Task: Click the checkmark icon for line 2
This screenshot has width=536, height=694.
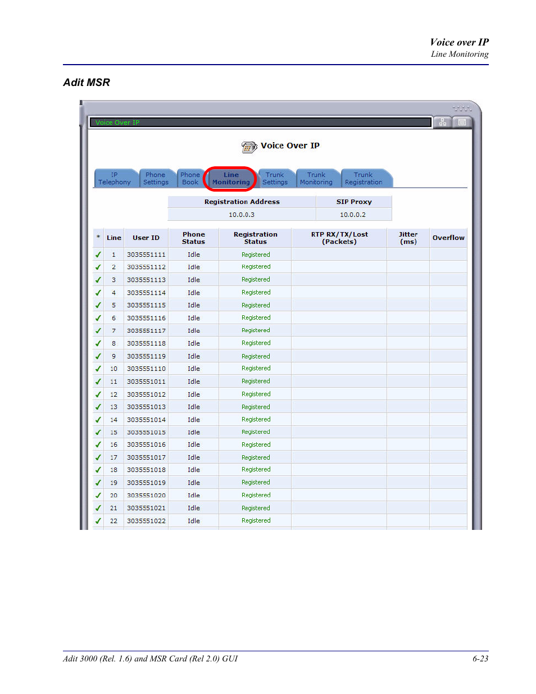Action: pyautogui.click(x=98, y=267)
